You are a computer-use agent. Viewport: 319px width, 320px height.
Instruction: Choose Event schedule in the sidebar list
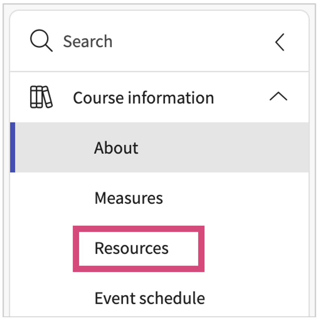click(x=150, y=298)
